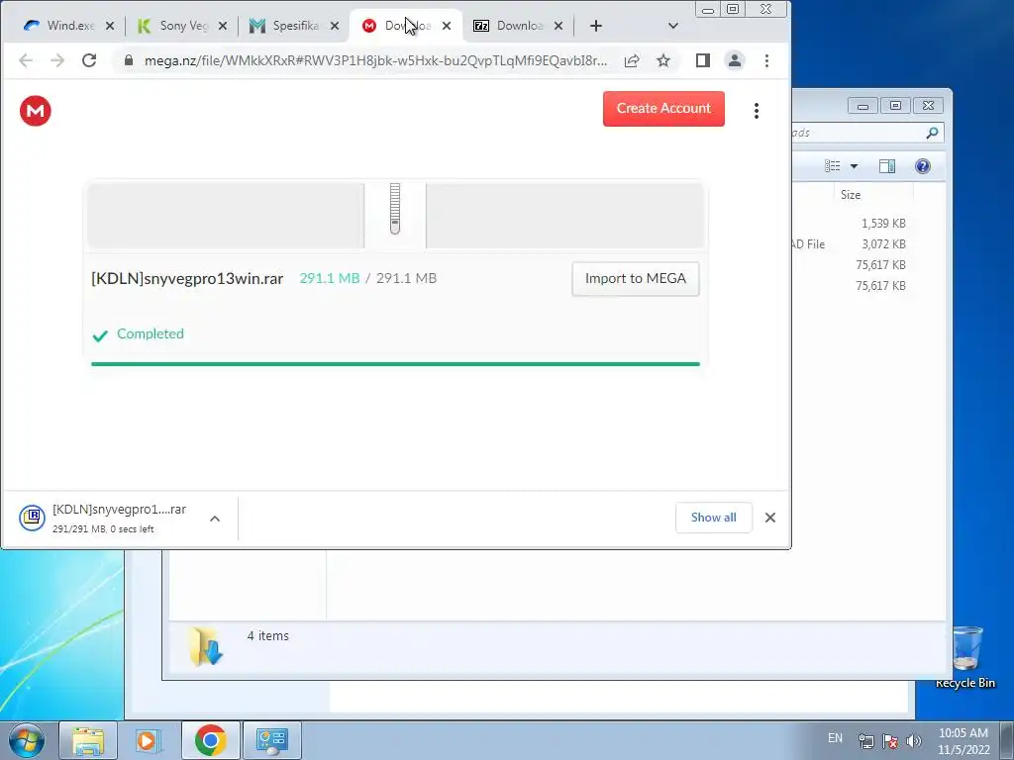
Task: Click Explorer search magnifier icon
Action: (x=931, y=133)
